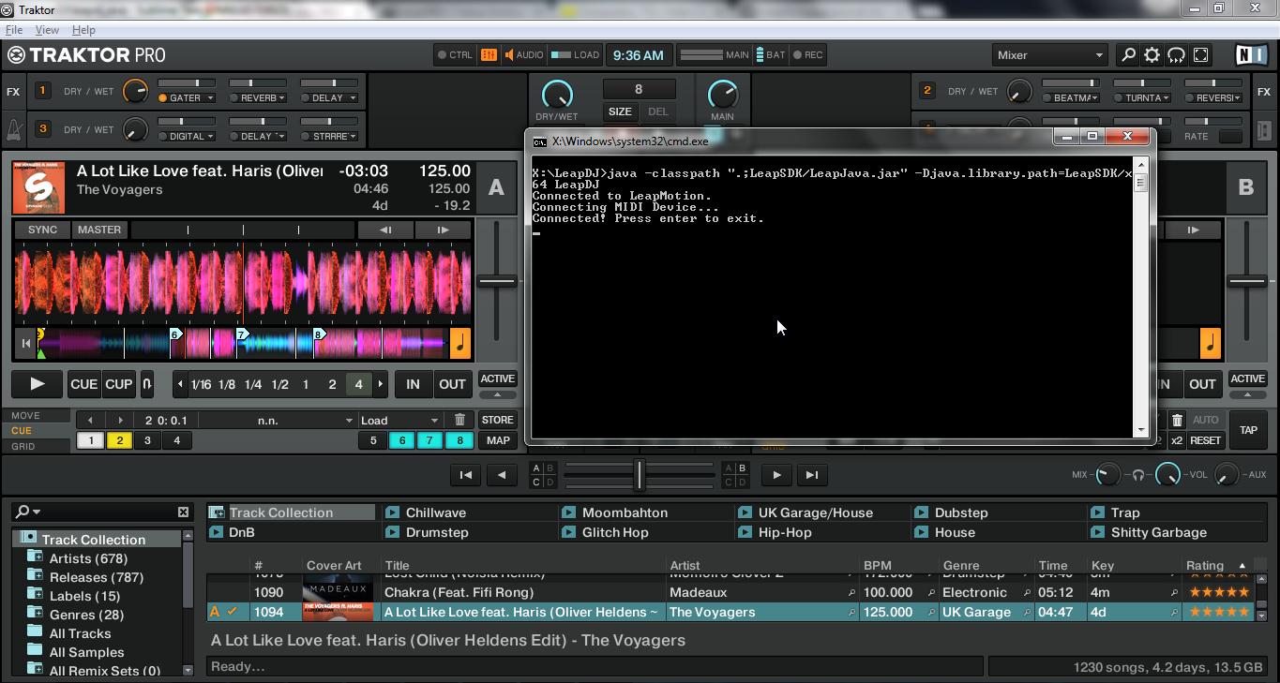Click the Native Instruments NI logo
The image size is (1280, 683).
(x=1253, y=55)
